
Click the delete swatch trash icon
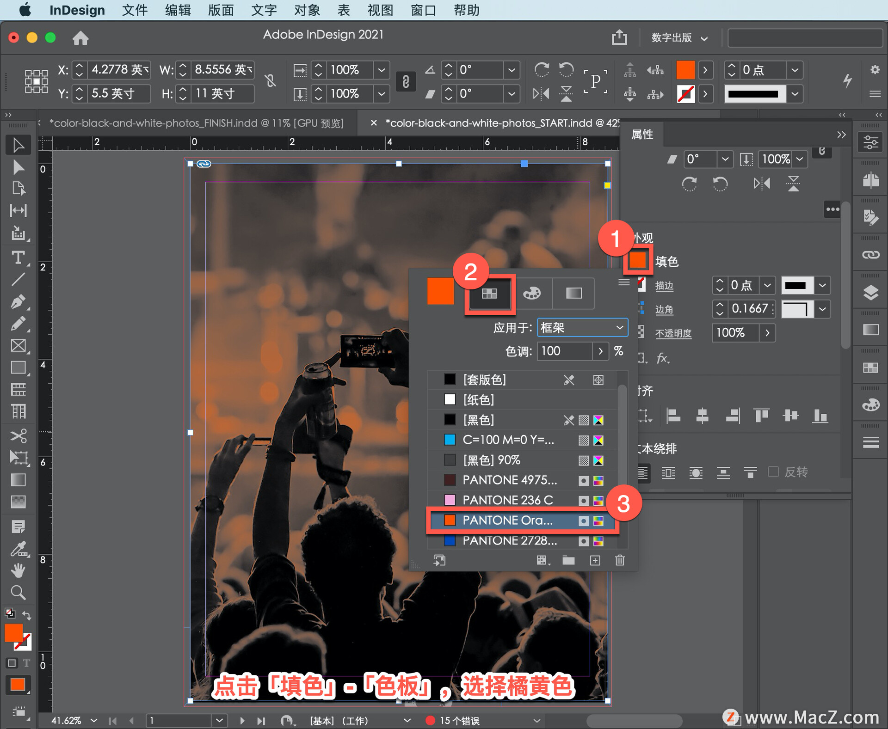(x=620, y=560)
